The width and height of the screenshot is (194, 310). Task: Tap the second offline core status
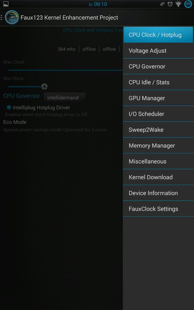pyautogui.click(x=109, y=49)
